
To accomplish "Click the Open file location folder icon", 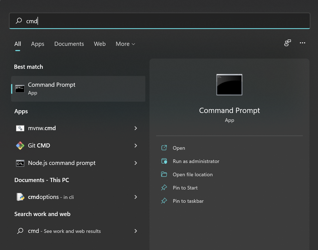I will click(x=164, y=175).
